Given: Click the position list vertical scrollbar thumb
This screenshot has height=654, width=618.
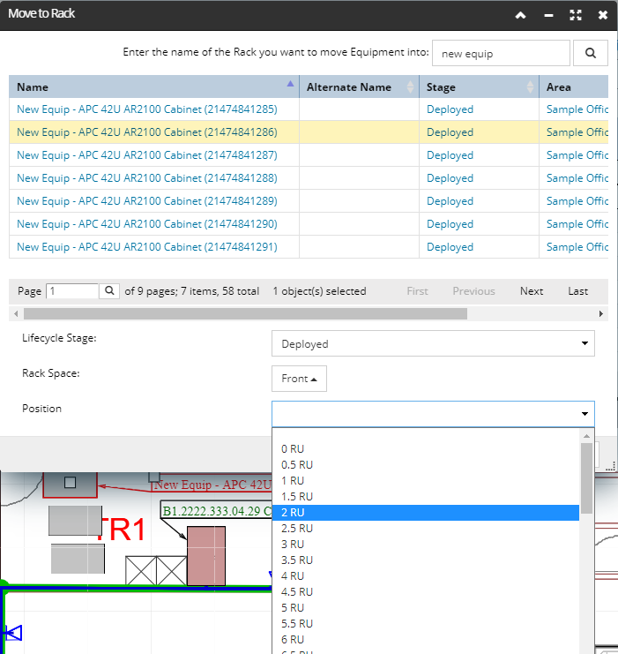Looking at the screenshot, I should (x=587, y=478).
